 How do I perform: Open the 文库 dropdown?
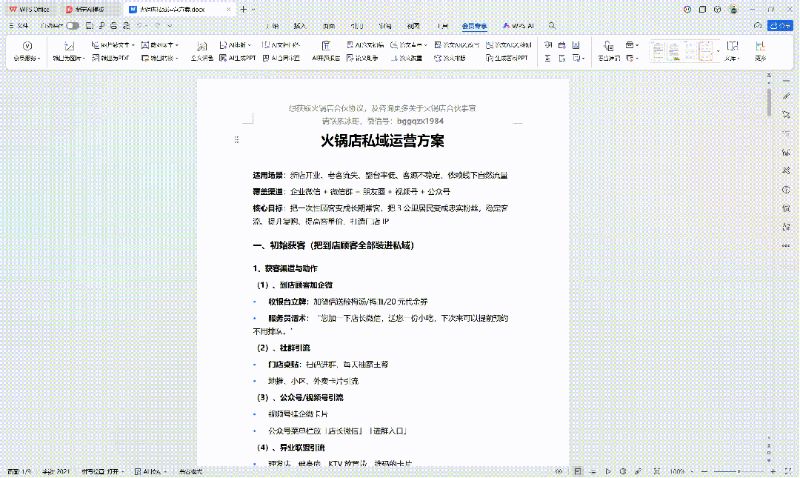point(732,51)
